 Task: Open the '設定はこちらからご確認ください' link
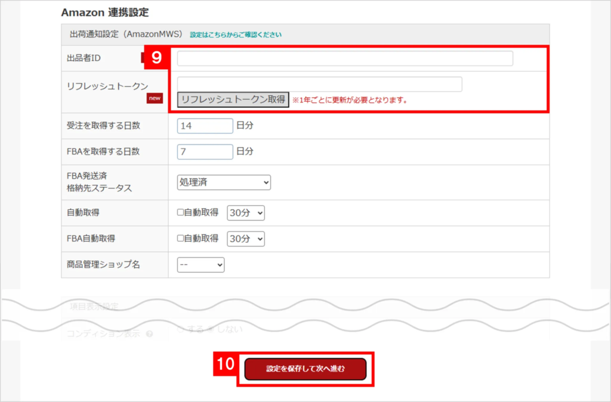(x=236, y=35)
